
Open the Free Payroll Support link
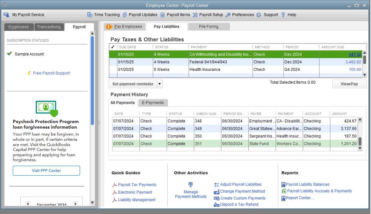click(52, 73)
